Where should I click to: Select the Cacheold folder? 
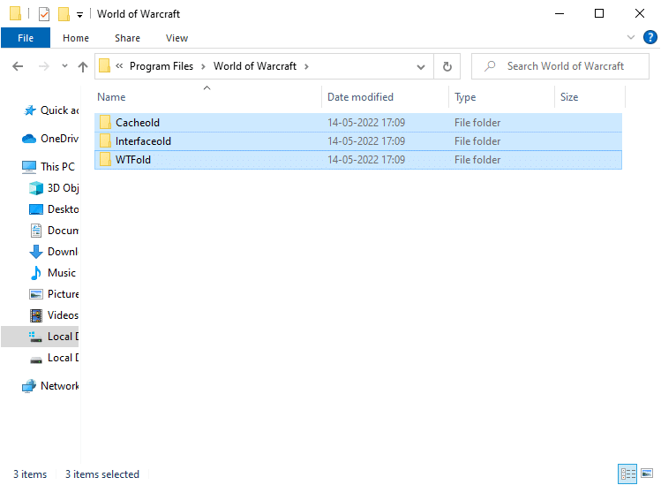pyautogui.click(x=358, y=123)
